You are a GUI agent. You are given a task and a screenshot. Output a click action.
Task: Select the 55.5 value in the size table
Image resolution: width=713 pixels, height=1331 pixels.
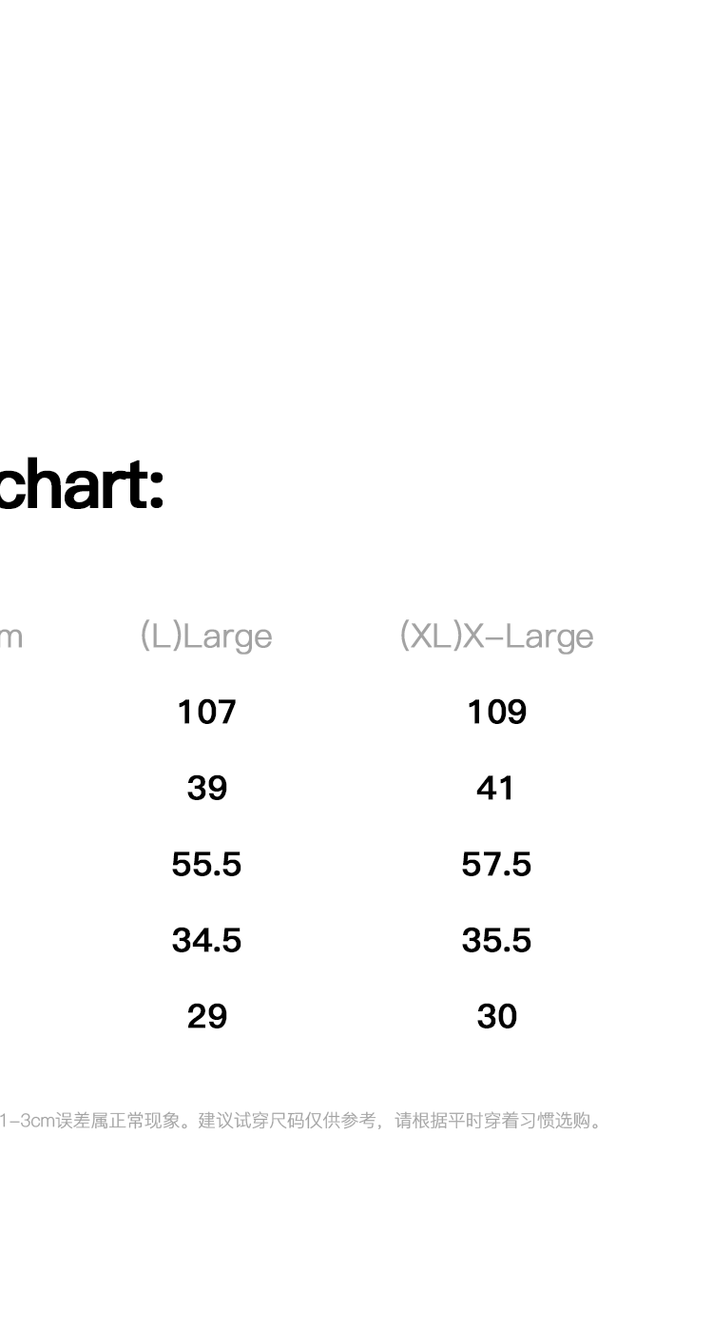coord(206,864)
